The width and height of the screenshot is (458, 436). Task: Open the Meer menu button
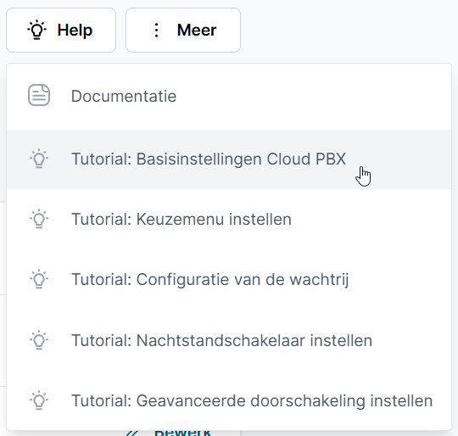(183, 30)
